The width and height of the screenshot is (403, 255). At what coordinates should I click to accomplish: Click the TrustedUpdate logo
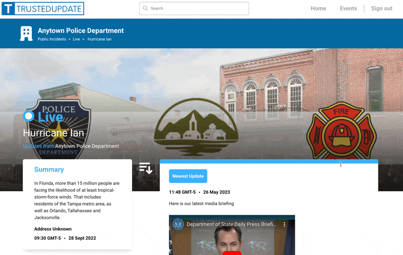42,9
